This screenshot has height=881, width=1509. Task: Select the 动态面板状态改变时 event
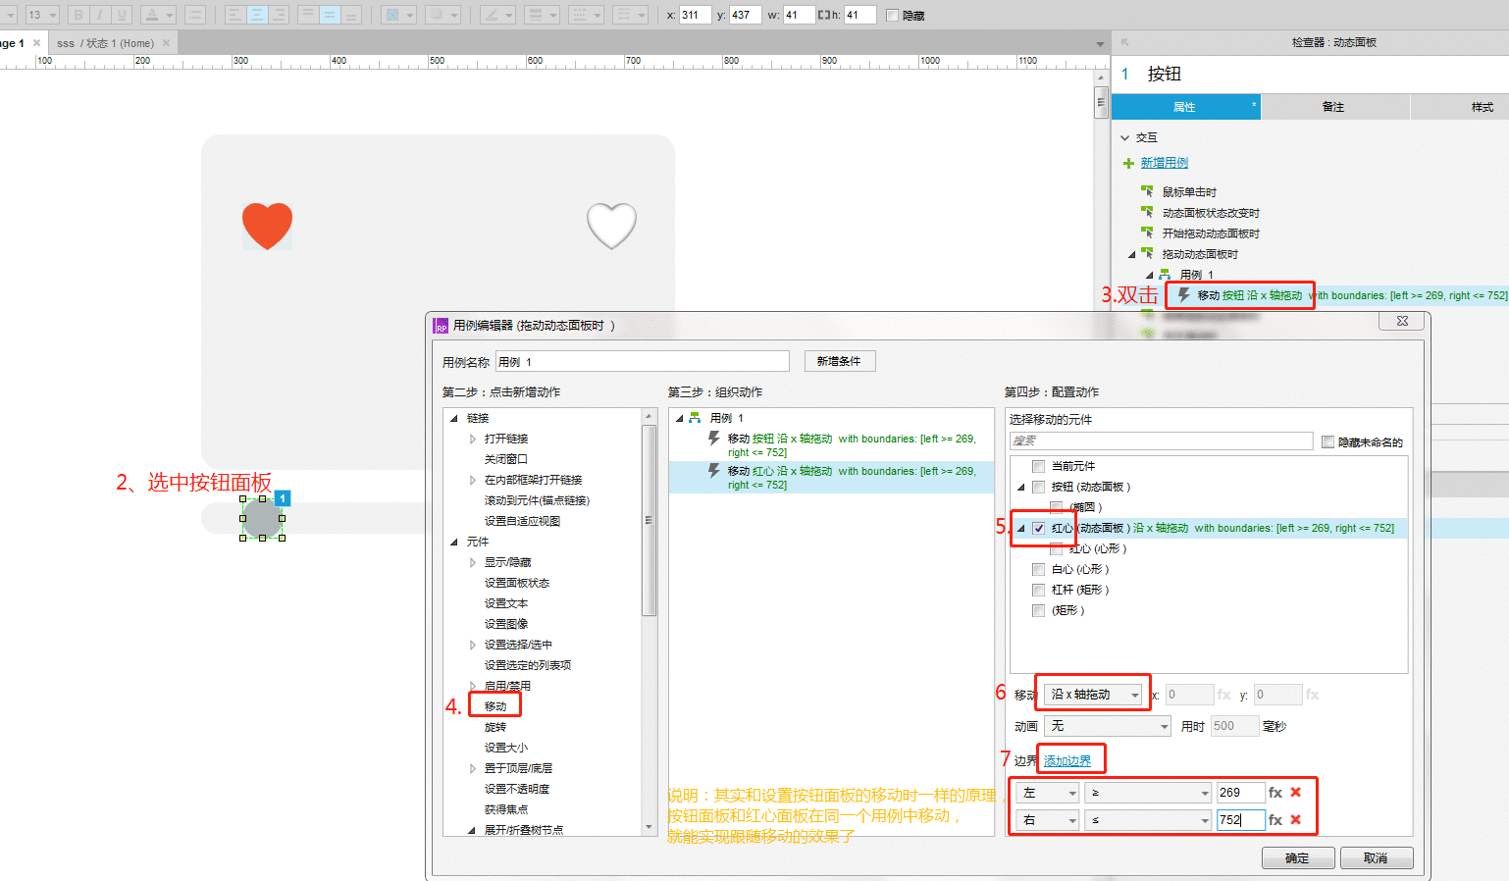coord(1211,213)
